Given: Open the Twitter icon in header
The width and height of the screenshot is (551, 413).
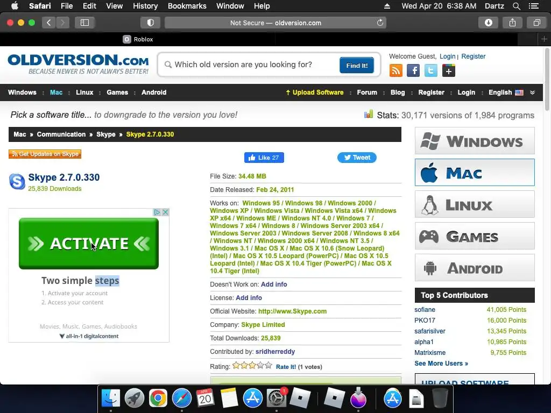Looking at the screenshot, I should click(x=431, y=70).
